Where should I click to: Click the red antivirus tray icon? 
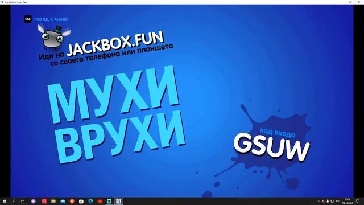pos(323,201)
